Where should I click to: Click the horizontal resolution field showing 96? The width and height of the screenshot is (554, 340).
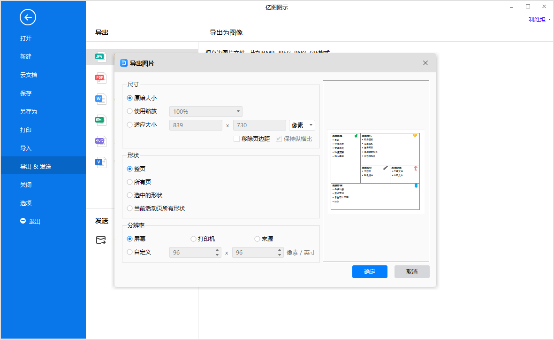[x=192, y=252]
